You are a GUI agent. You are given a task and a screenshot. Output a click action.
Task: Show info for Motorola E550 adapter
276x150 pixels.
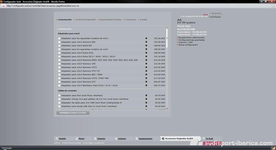146,60
